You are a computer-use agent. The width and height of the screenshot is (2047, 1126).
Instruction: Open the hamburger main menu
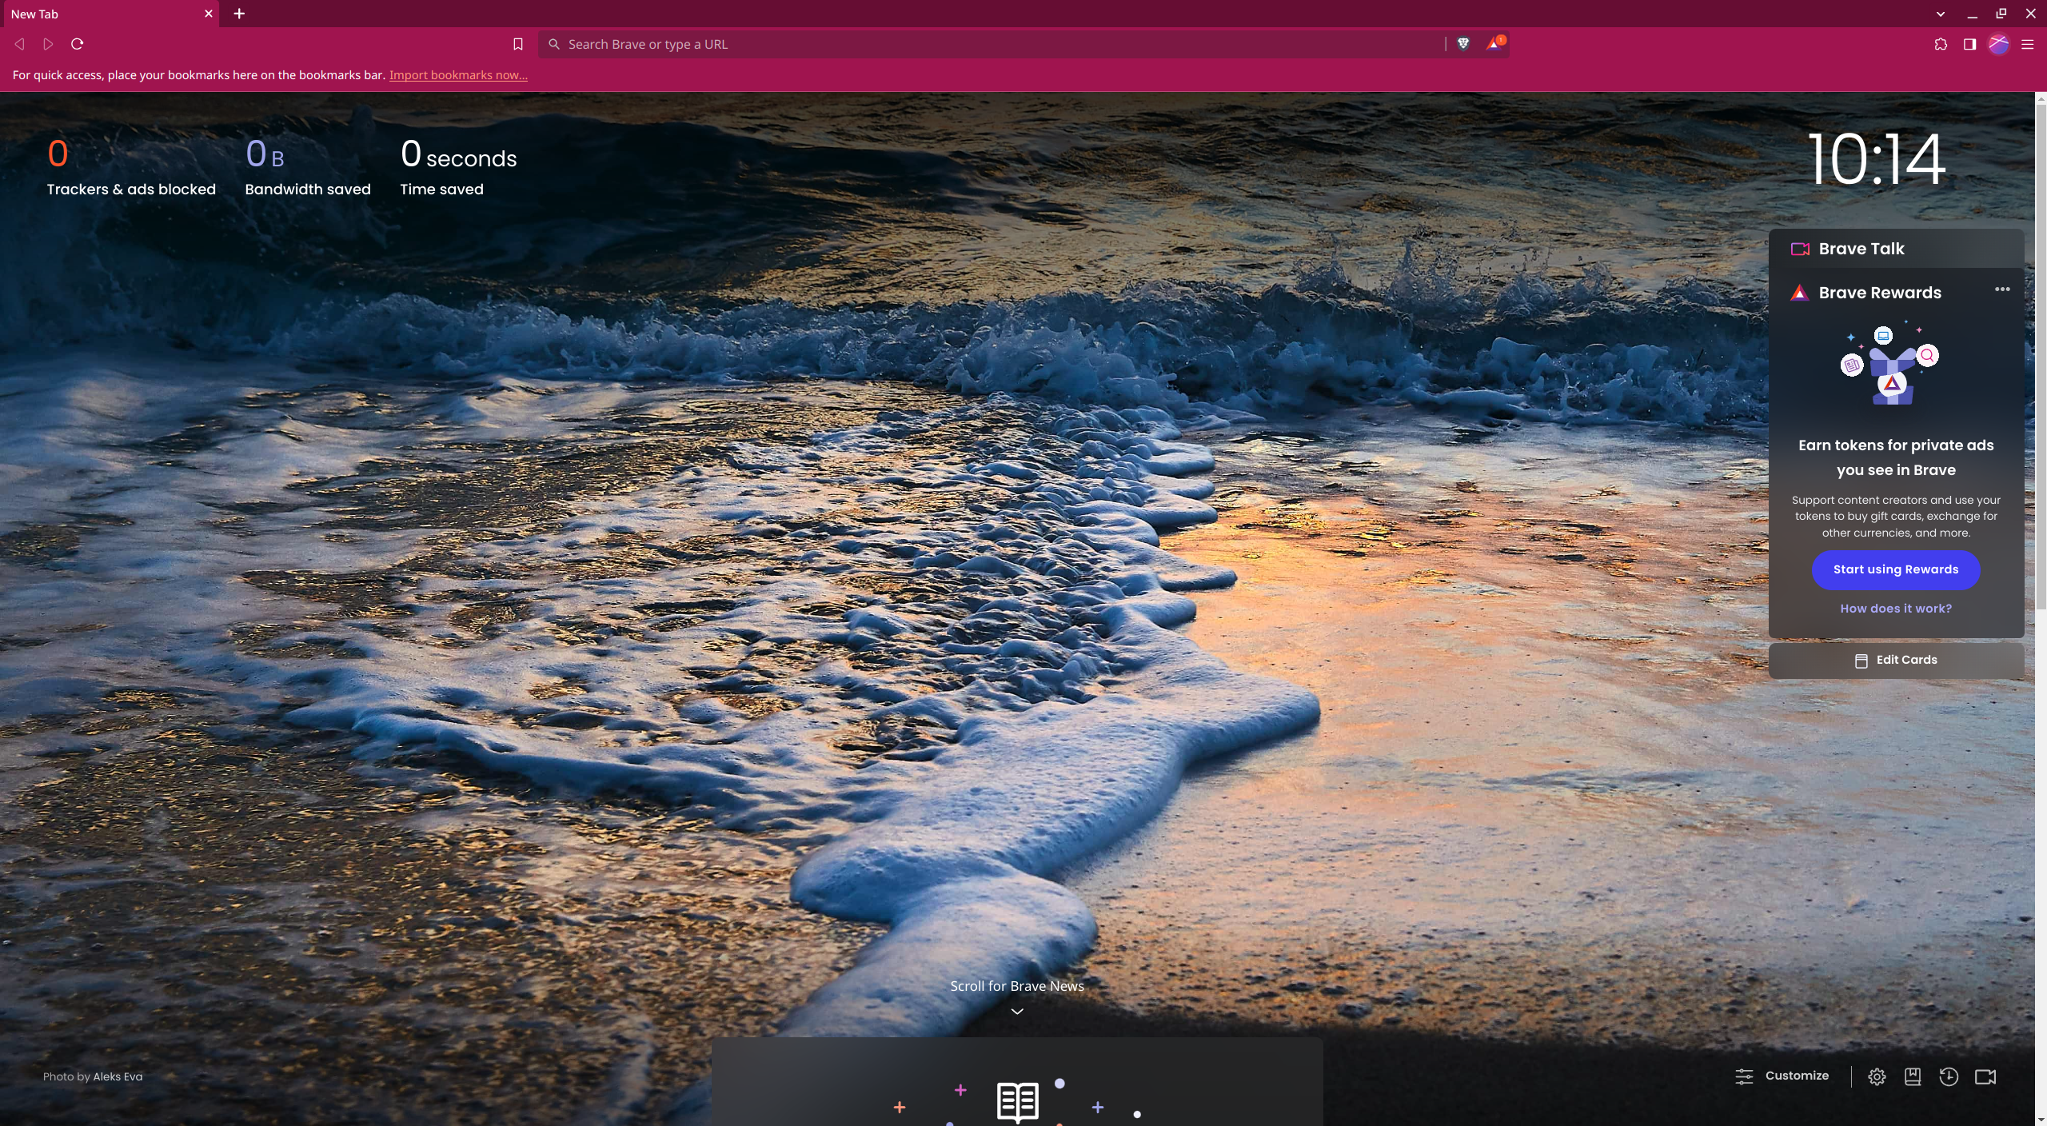(2027, 44)
